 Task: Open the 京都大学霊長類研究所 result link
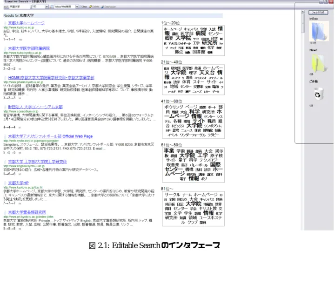click(27, 212)
